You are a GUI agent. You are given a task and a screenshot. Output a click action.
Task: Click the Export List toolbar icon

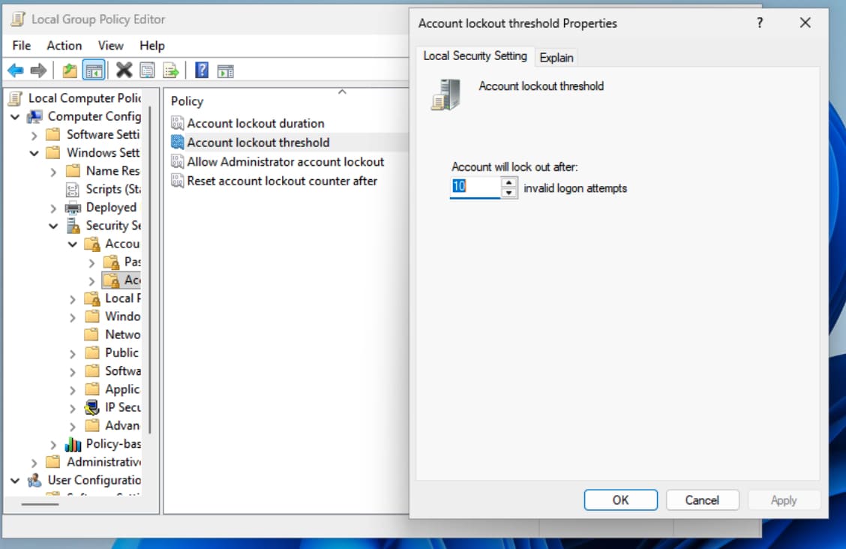tap(172, 70)
